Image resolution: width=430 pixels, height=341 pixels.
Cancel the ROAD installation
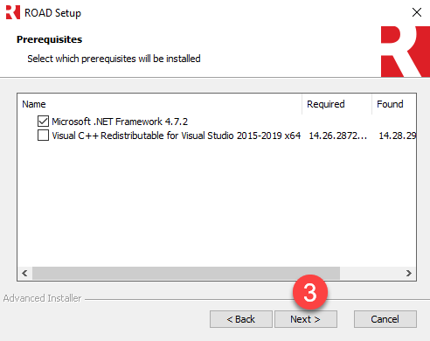pyautogui.click(x=385, y=319)
